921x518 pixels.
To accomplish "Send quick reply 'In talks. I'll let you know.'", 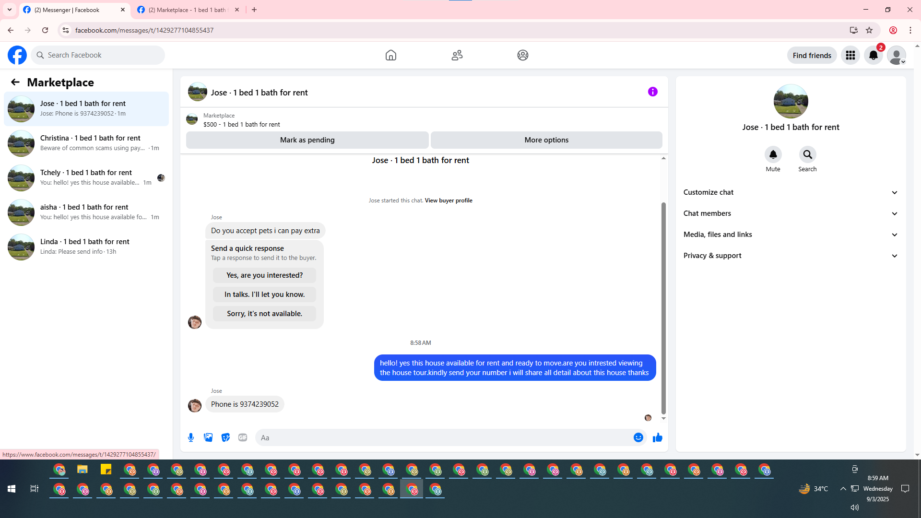I will click(265, 294).
